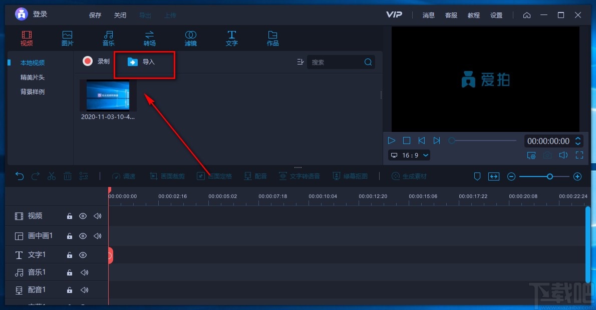Open preview display settings icon
The image size is (596, 310).
531,155
